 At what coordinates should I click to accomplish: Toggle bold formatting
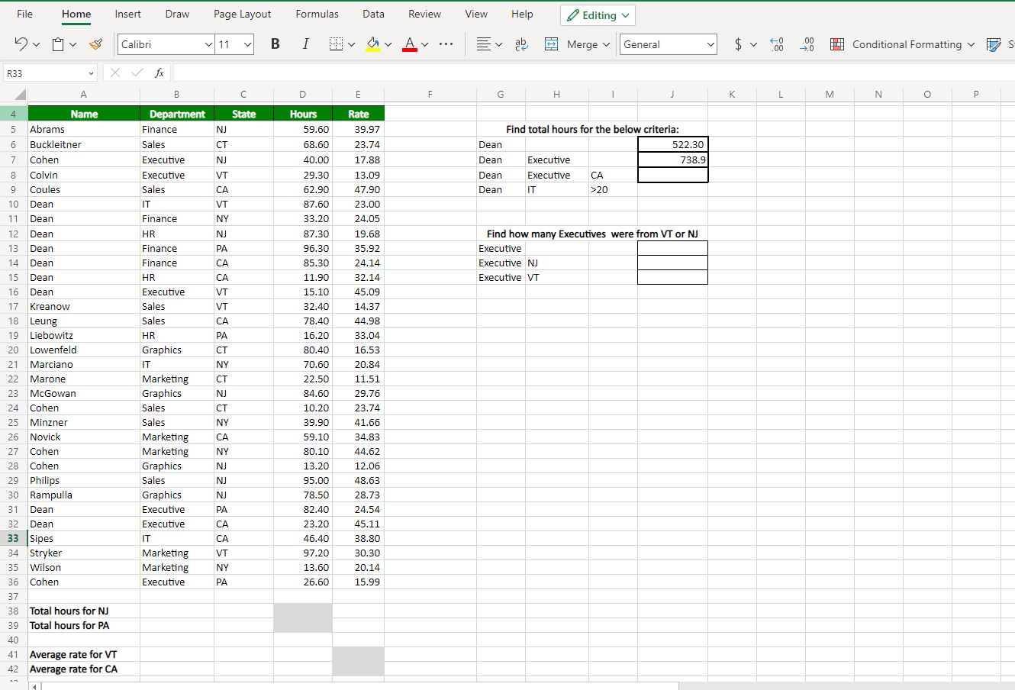click(x=275, y=44)
